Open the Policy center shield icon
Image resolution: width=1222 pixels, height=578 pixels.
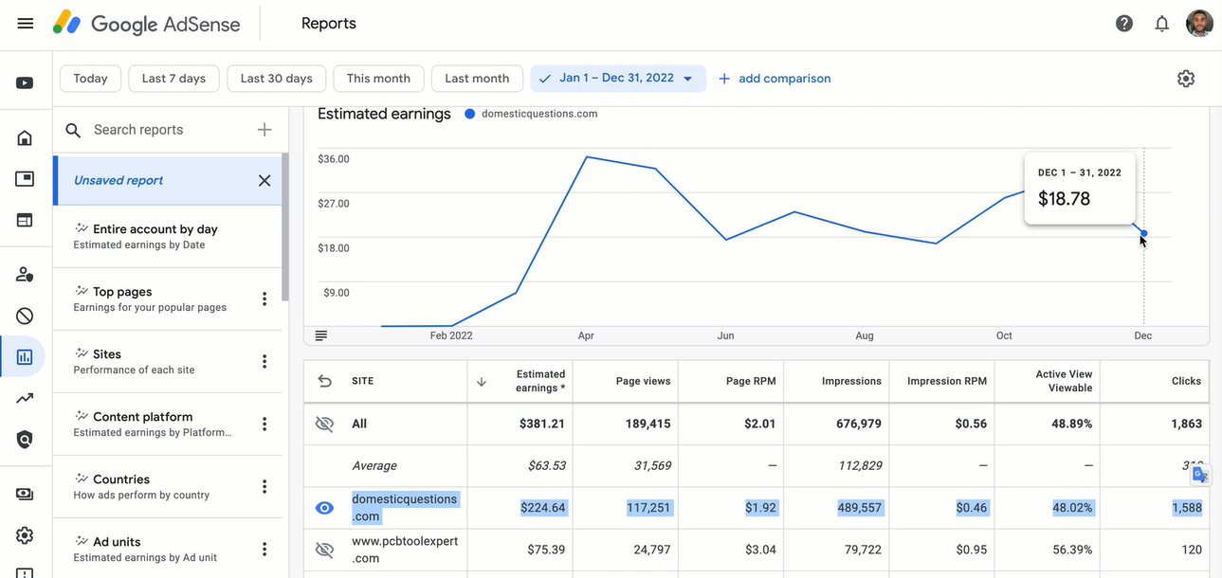pos(25,439)
